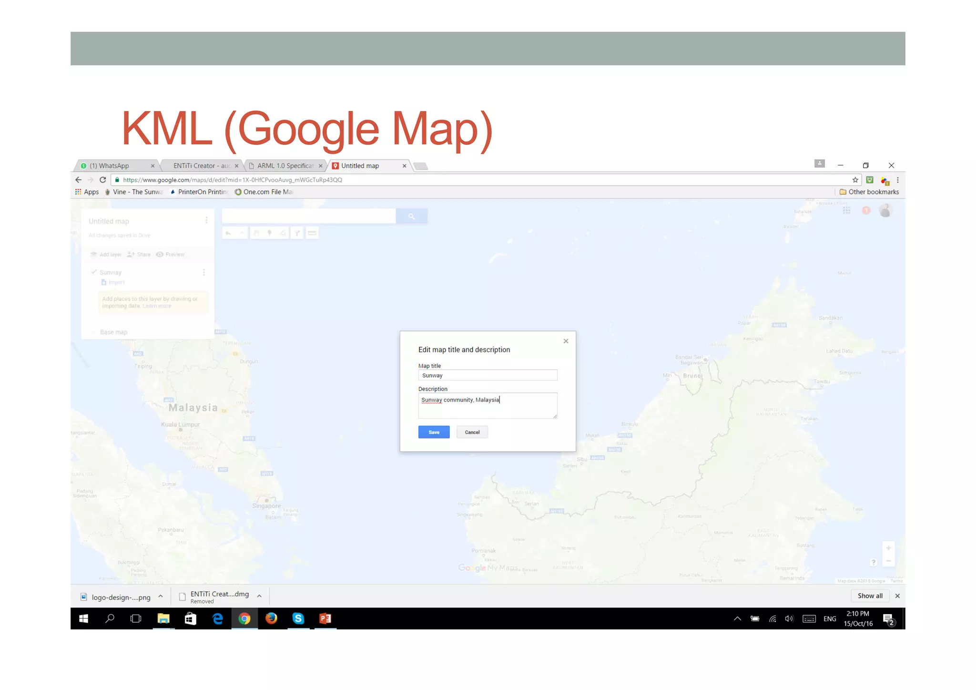
Task: Open the Untitled map options menu
Action: [x=206, y=220]
